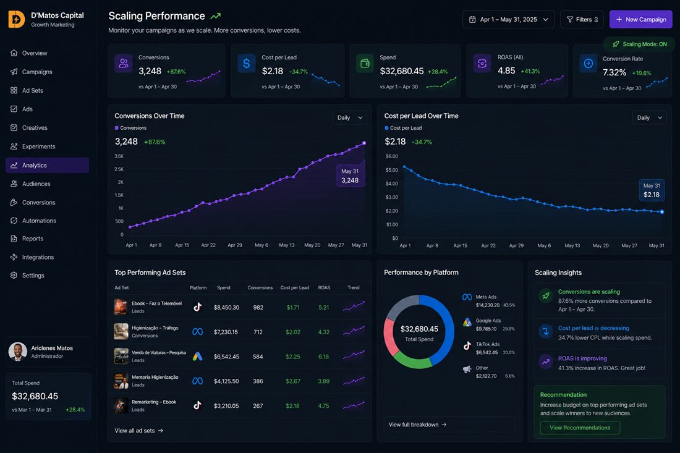Click the D'Matos Capital logo icon
This screenshot has width=680, height=453.
(x=17, y=19)
